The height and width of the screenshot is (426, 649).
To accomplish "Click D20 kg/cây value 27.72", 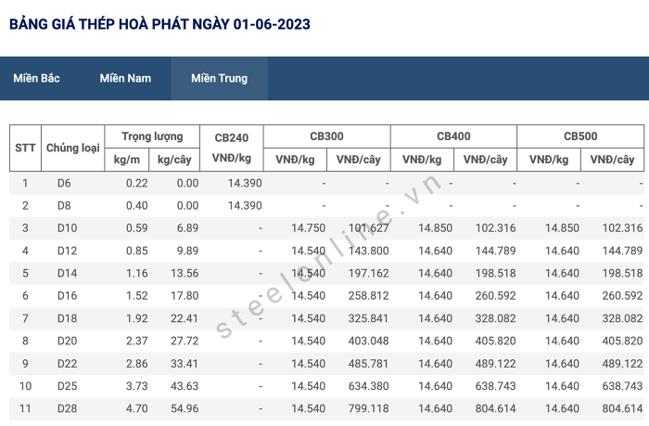I will point(185,341).
